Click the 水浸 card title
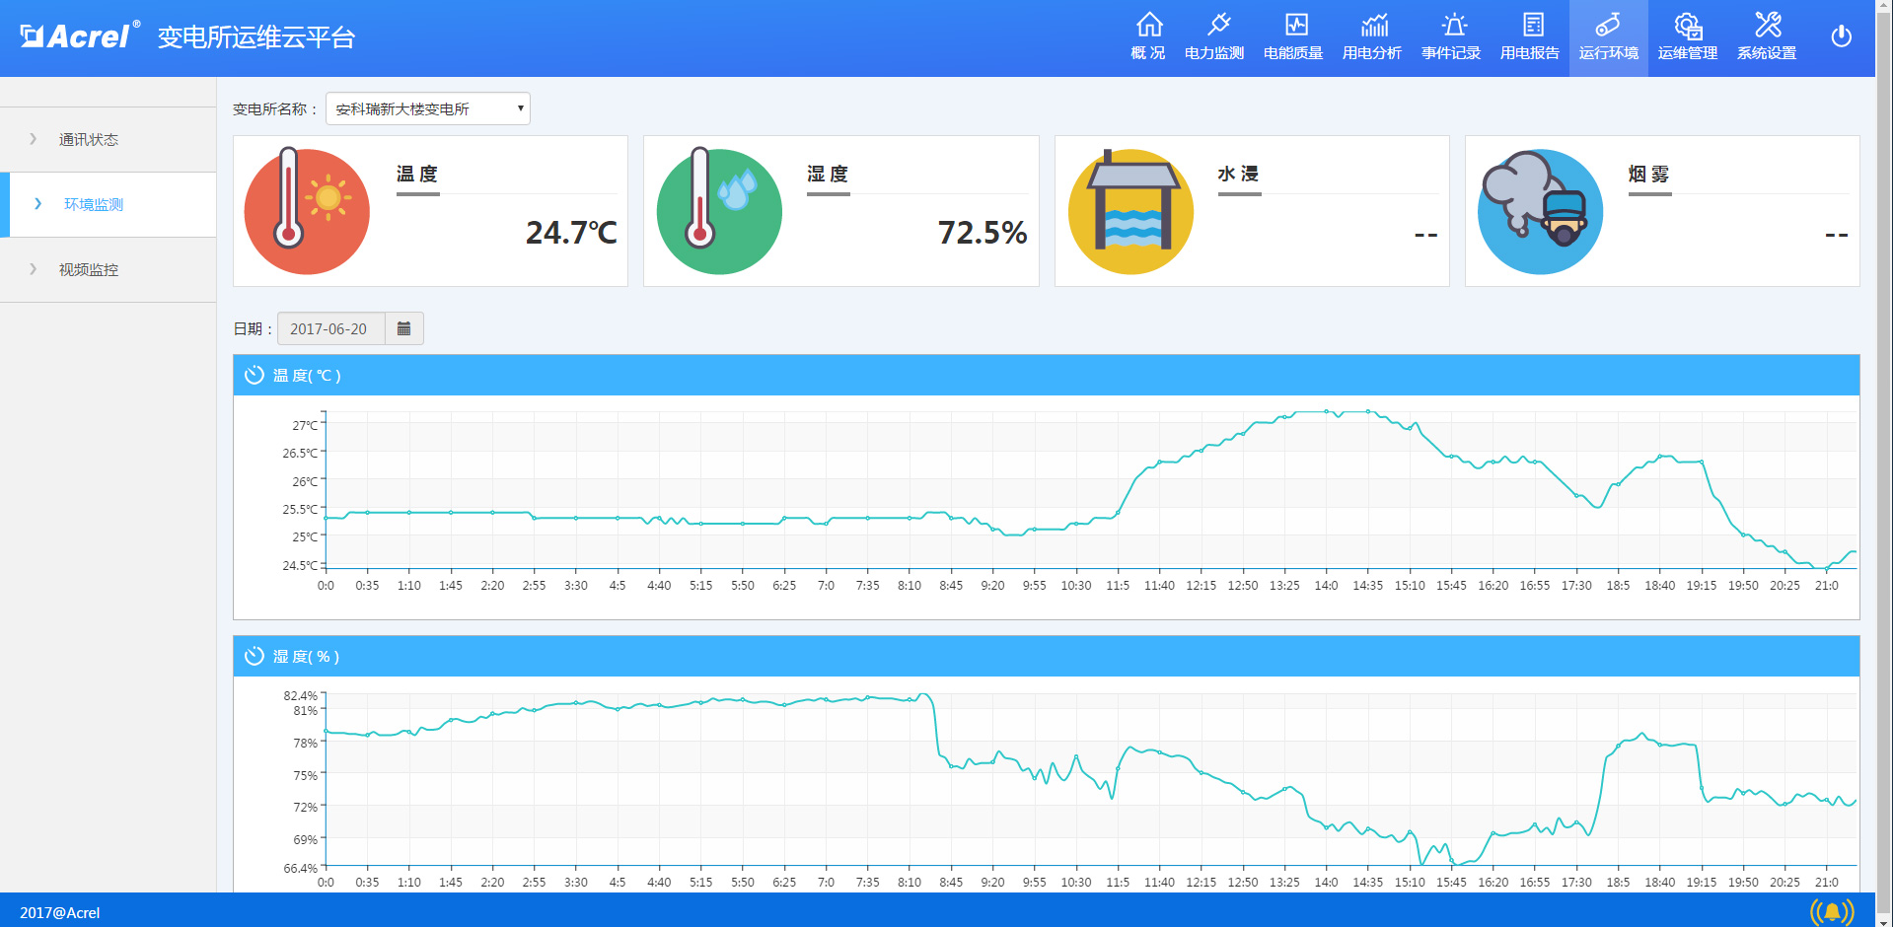 pyautogui.click(x=1238, y=175)
